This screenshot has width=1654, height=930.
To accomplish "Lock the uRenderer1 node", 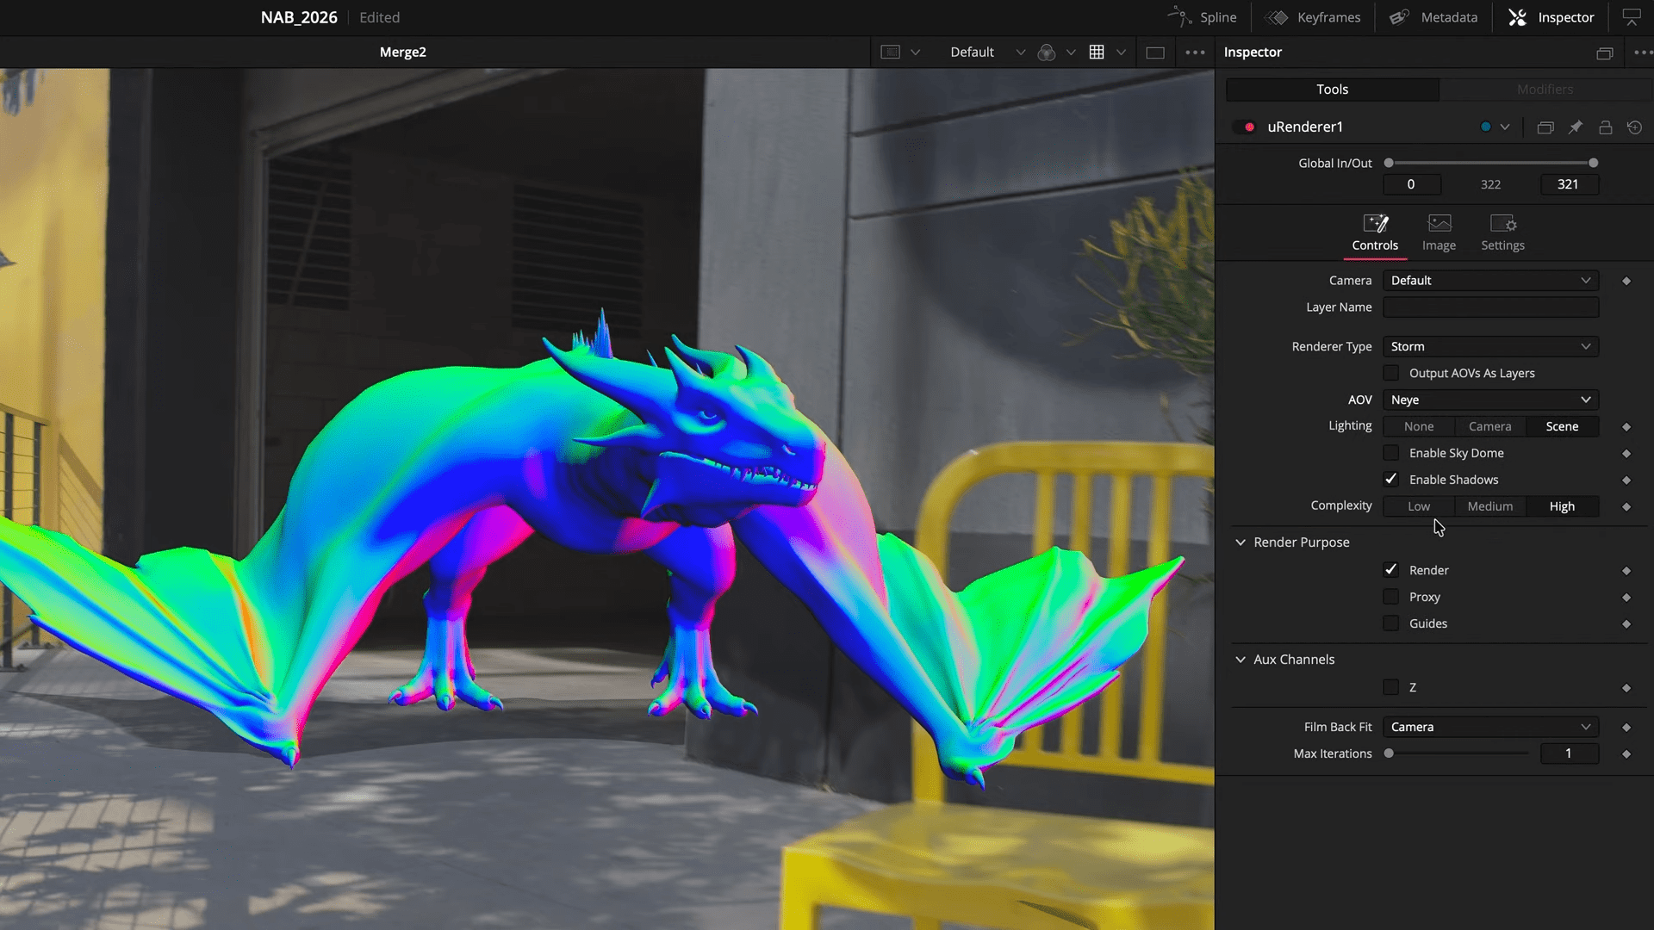I will (1605, 127).
